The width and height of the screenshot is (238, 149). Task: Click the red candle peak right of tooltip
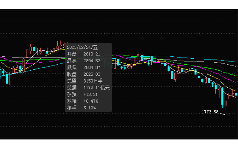tap(138, 55)
